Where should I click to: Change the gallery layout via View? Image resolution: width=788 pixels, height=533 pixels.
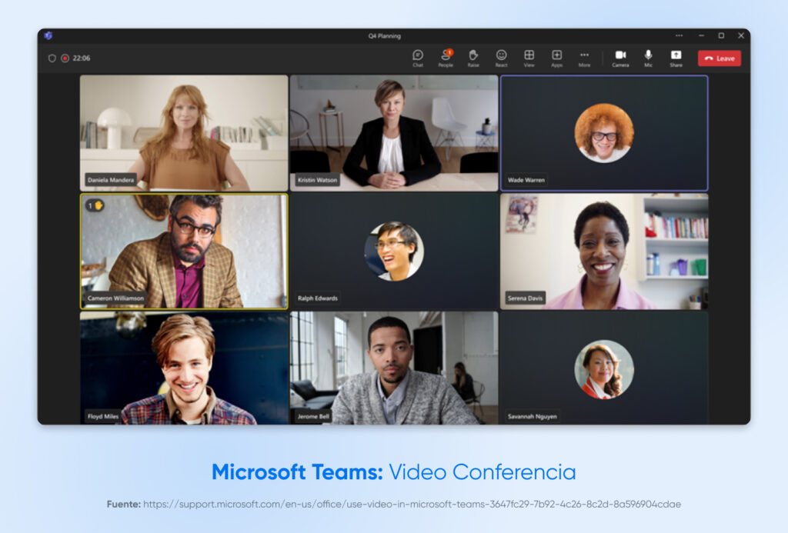click(x=529, y=58)
